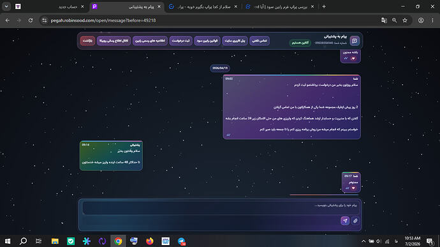The height and width of the screenshot is (247, 440).
Task: Switch to the سلام از کجا پراپ tab
Action: coord(204,6)
